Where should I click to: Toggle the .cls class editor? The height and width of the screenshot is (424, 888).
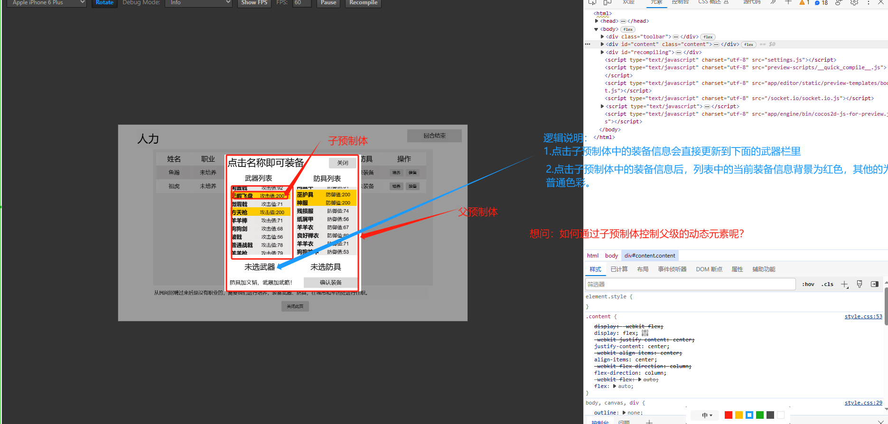pos(828,284)
